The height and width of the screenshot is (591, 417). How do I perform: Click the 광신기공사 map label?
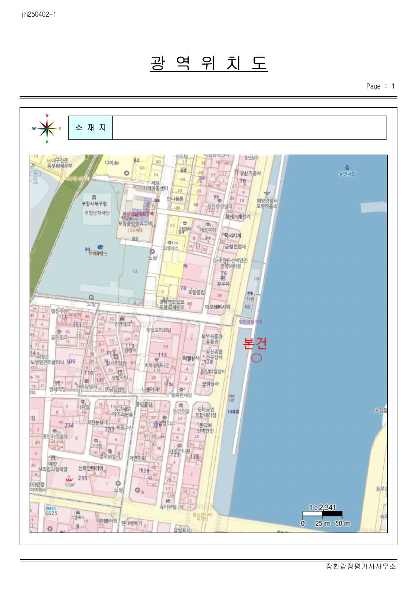tap(250, 173)
